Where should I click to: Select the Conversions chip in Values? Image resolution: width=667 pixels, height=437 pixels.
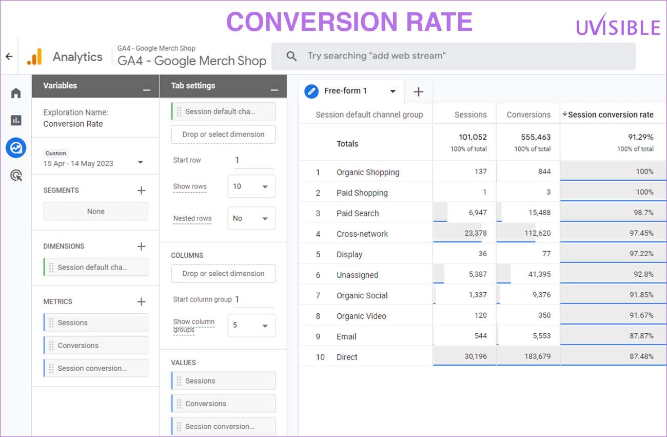coord(223,404)
